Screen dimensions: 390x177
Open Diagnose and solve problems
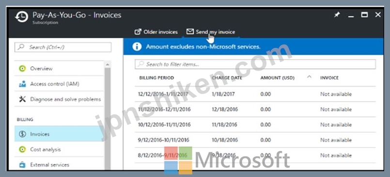coord(59,99)
